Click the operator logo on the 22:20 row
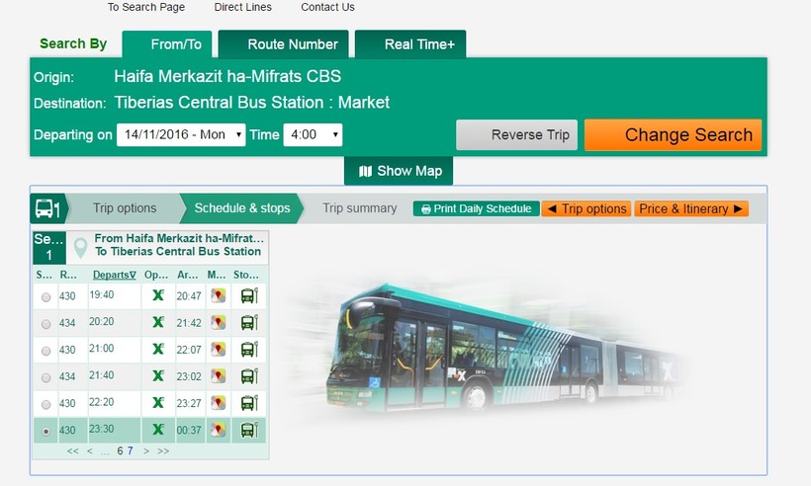 [x=157, y=403]
